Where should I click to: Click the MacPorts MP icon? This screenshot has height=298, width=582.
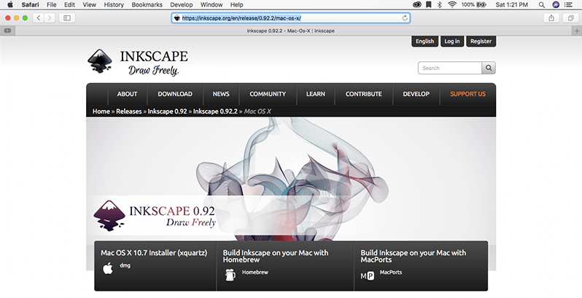(x=368, y=276)
